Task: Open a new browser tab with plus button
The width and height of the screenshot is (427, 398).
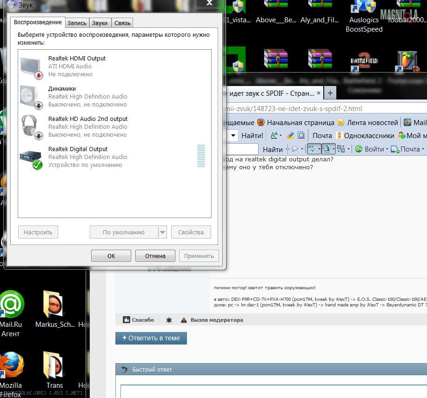Action: 330,93
